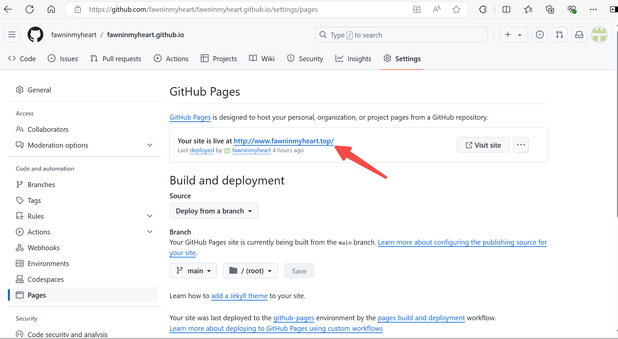This screenshot has width=618, height=339.
Task: Switch to the Issues tab
Action: pyautogui.click(x=63, y=59)
